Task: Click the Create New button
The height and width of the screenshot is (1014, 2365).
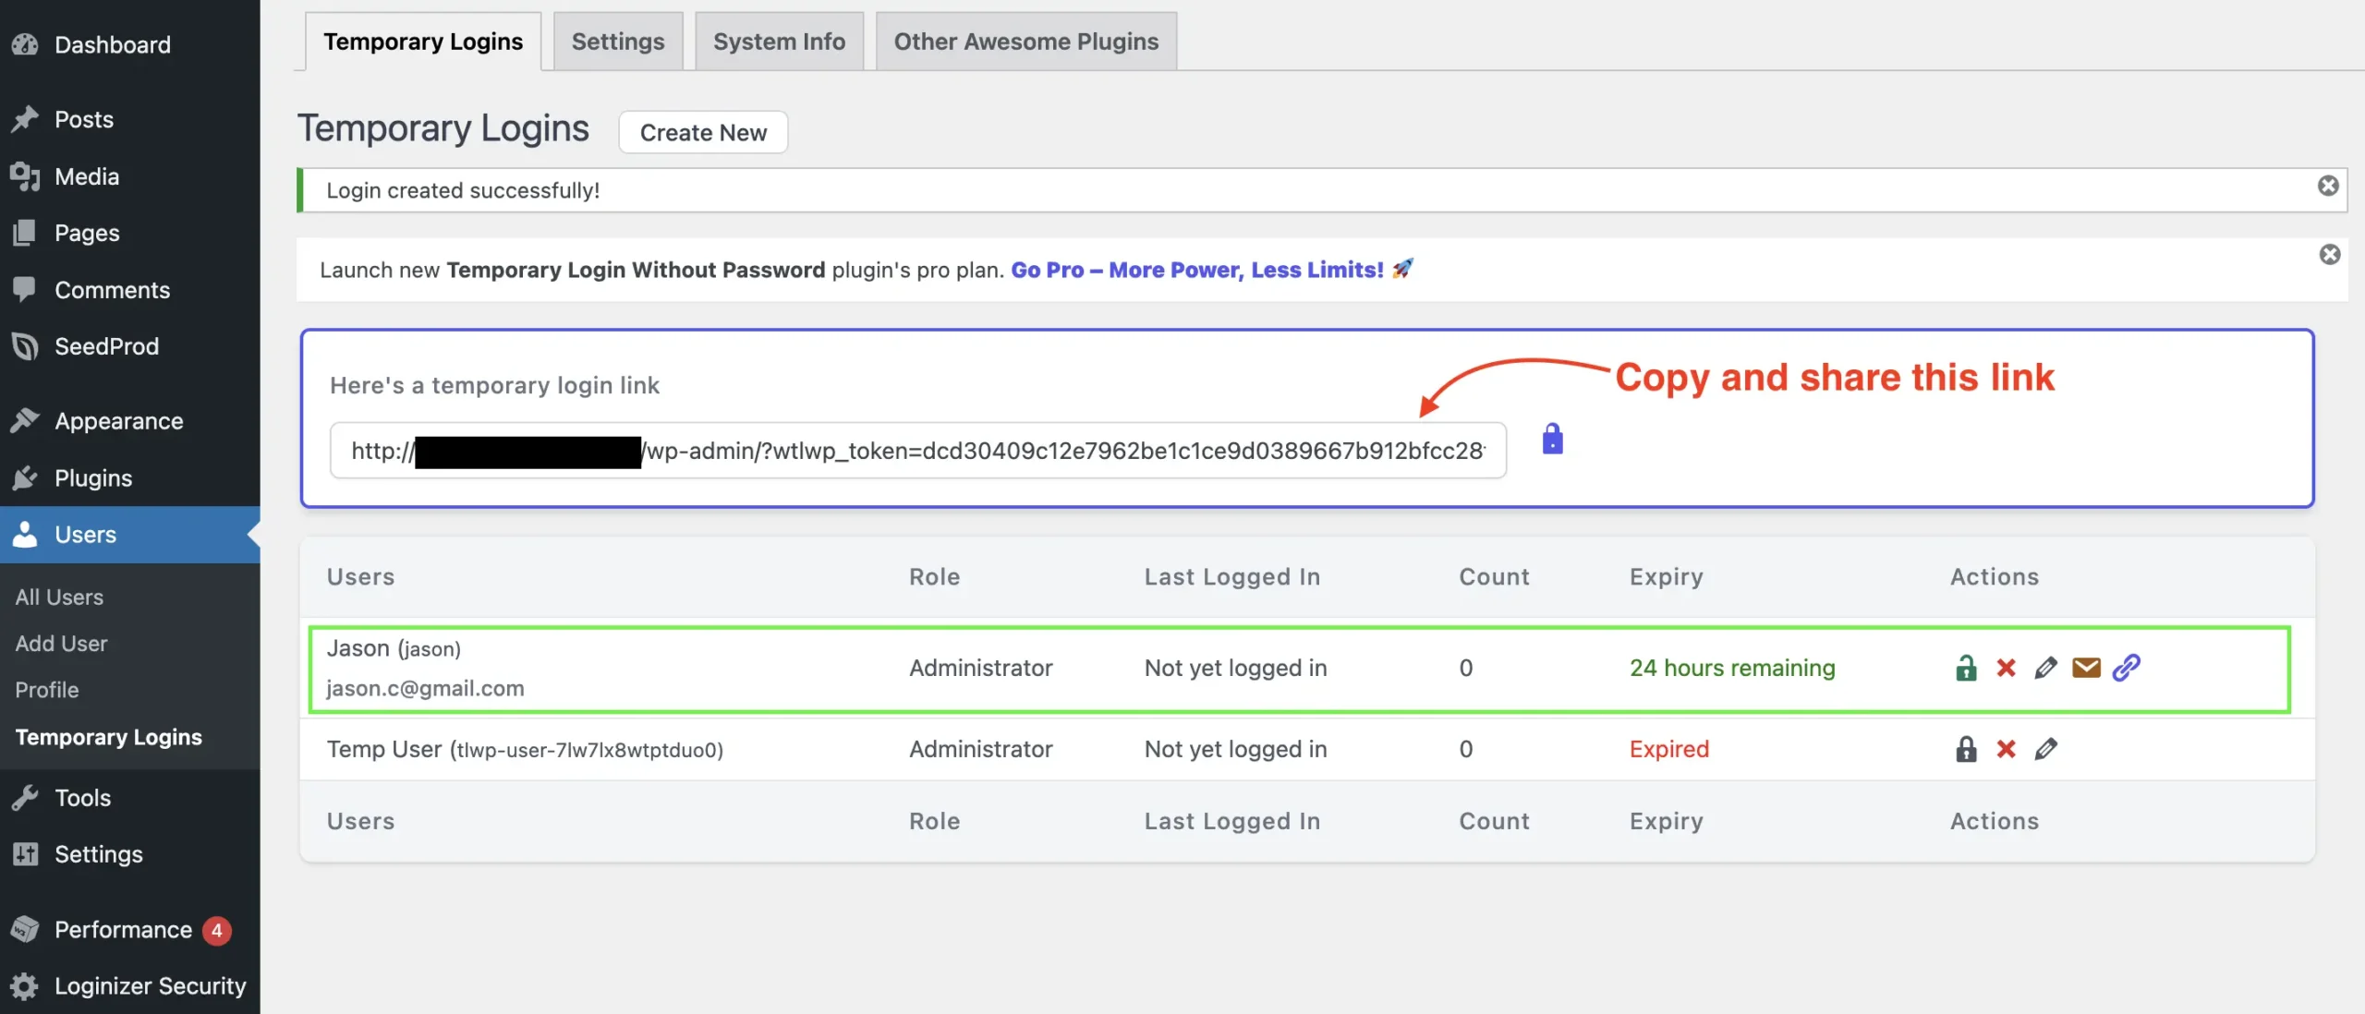Action: click(x=702, y=132)
